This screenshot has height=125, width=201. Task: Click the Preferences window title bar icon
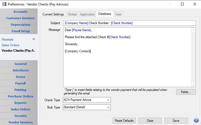tap(4, 4)
